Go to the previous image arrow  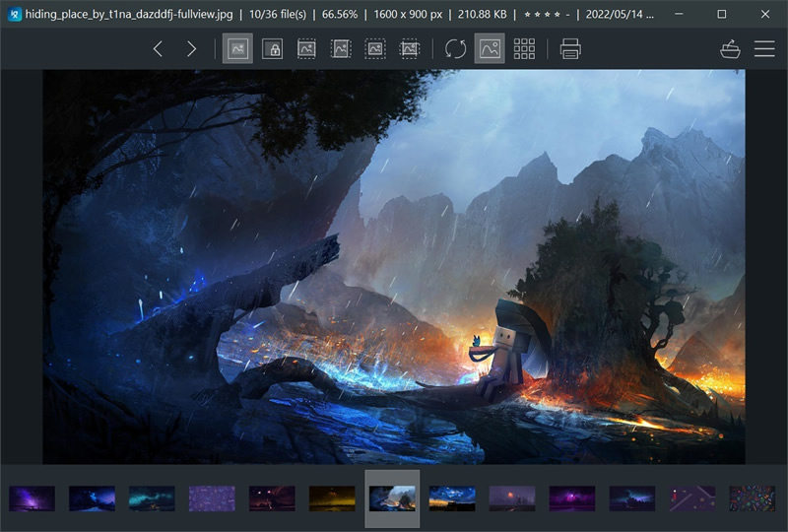tap(158, 49)
